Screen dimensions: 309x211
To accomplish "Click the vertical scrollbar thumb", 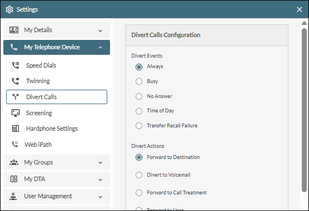I will click(304, 110).
